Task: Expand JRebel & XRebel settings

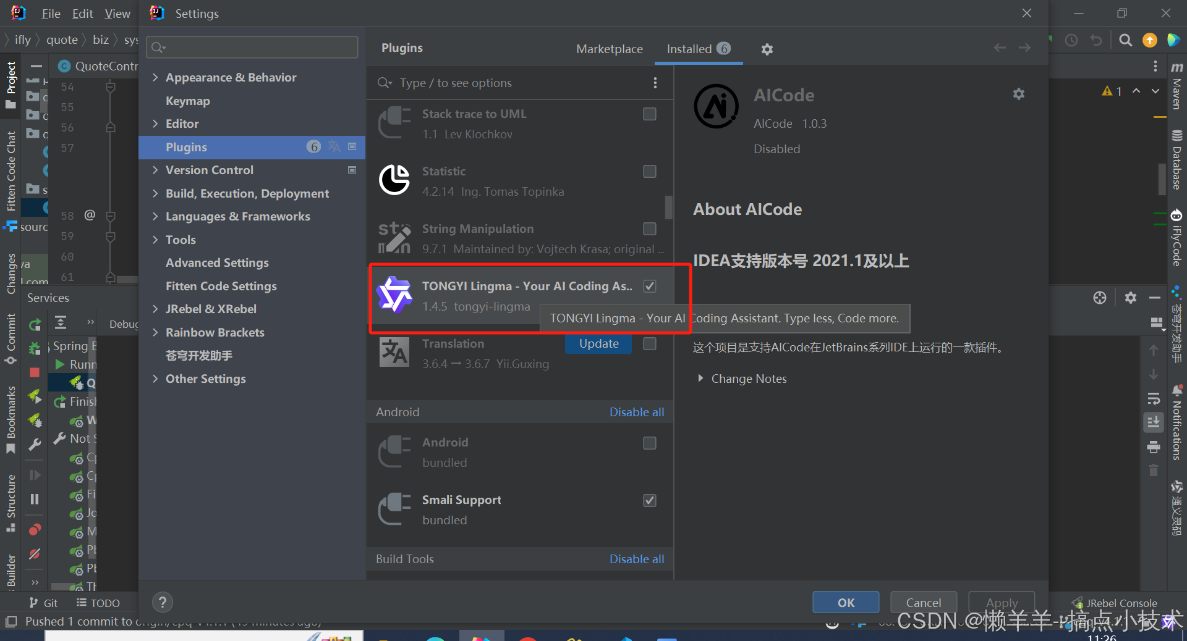Action: click(155, 309)
